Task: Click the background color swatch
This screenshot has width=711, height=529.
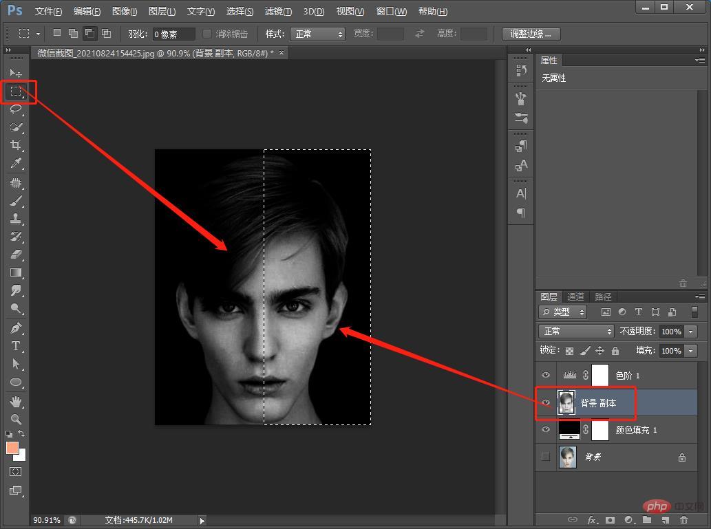Action: pyautogui.click(x=22, y=457)
